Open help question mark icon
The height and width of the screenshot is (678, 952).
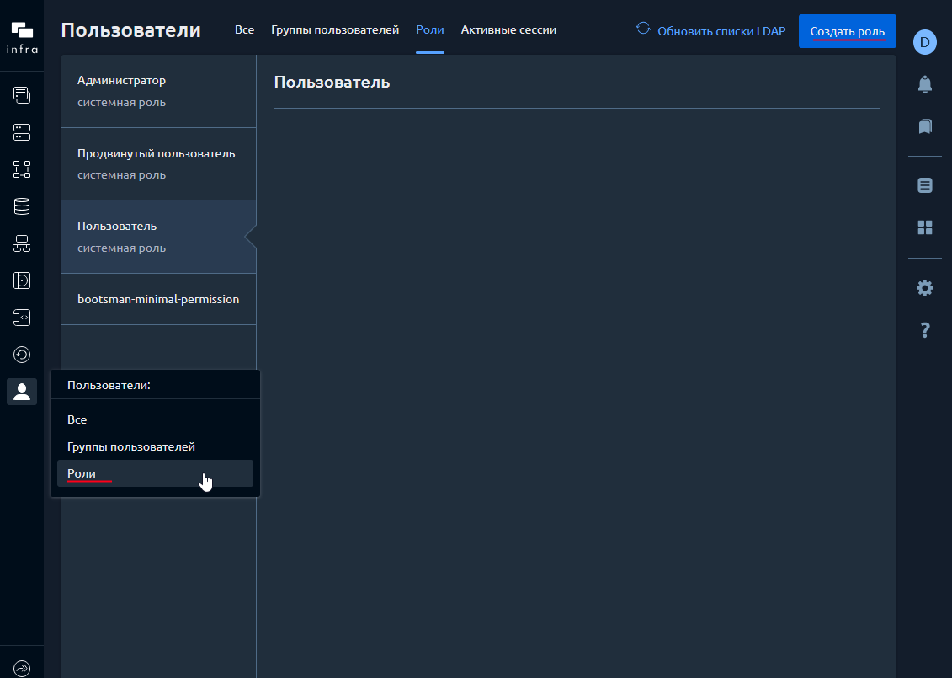click(925, 330)
